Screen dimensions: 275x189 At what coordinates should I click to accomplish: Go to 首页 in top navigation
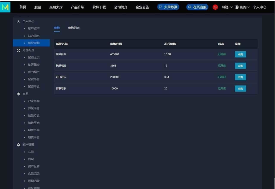tap(23, 7)
